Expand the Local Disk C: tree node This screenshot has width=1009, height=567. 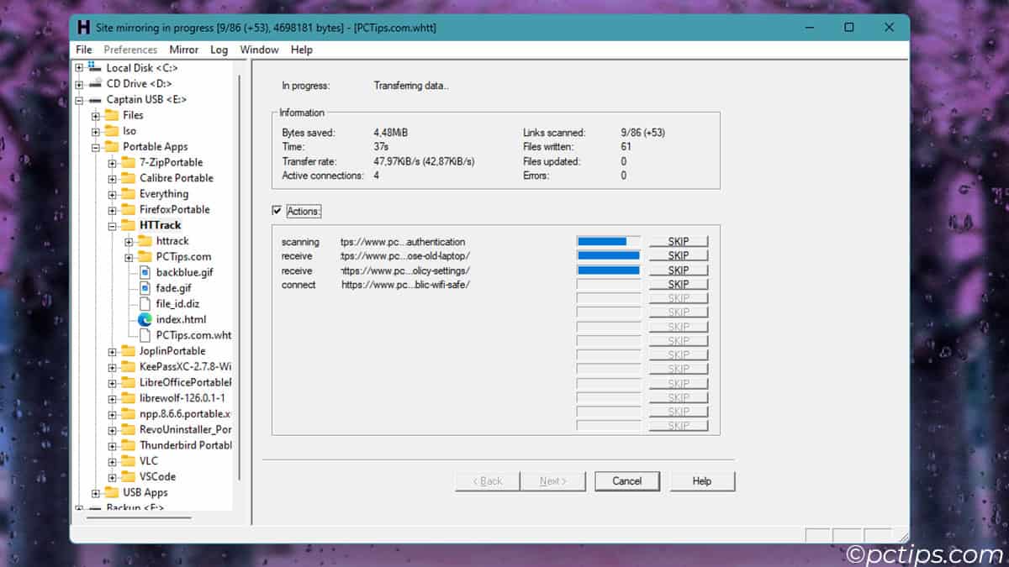point(79,67)
